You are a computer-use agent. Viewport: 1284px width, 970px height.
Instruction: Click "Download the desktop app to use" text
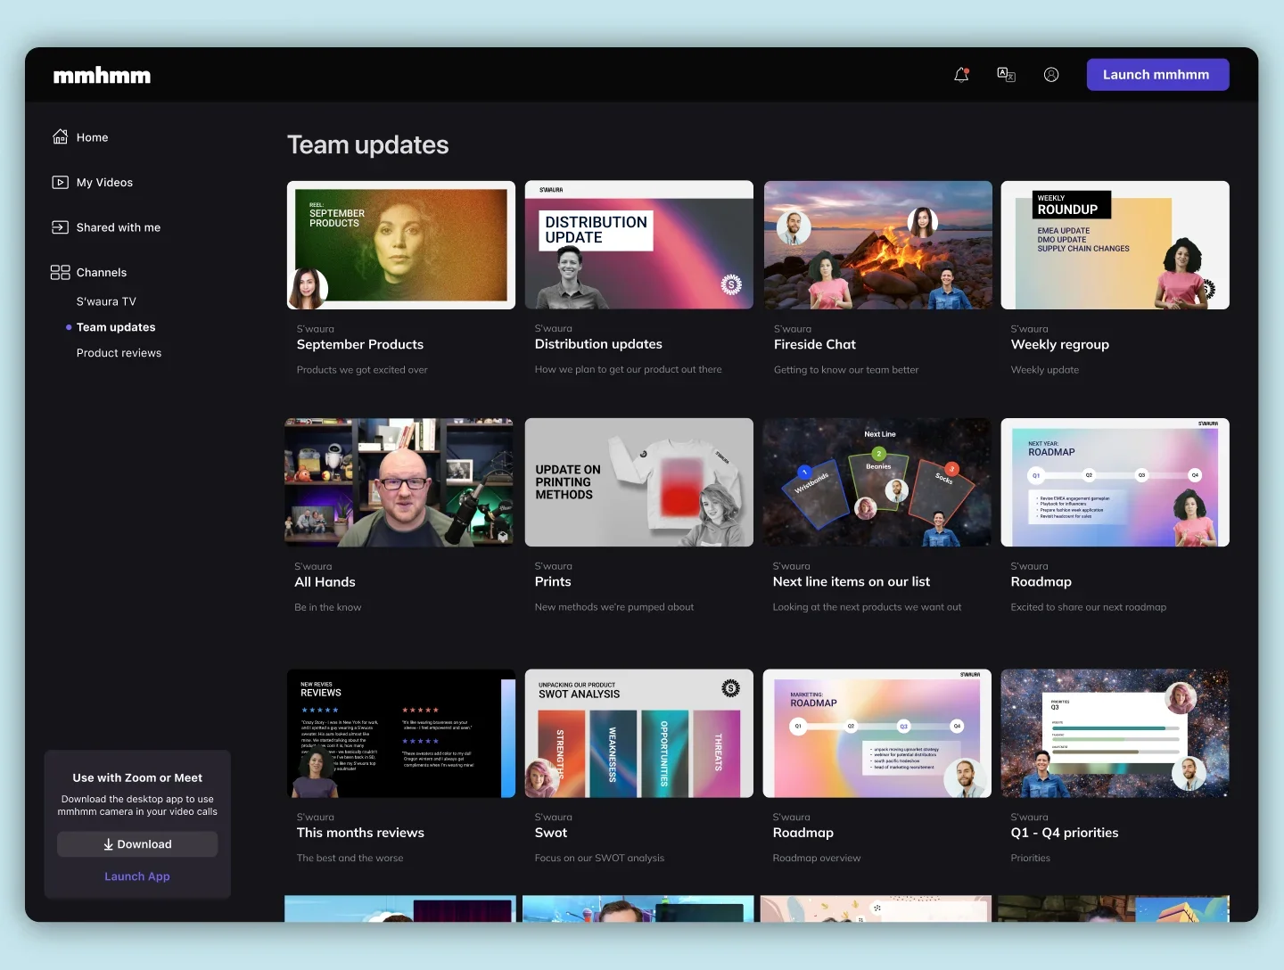tap(137, 800)
